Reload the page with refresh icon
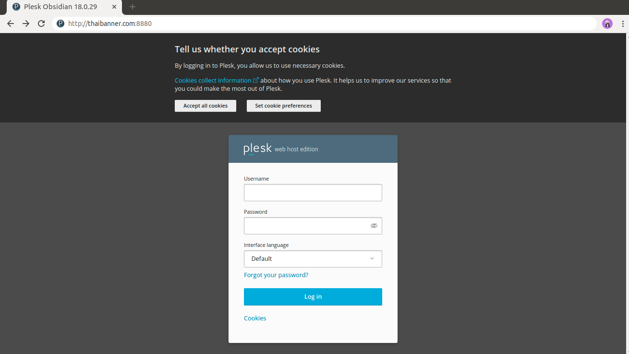629x354 pixels. 41,24
